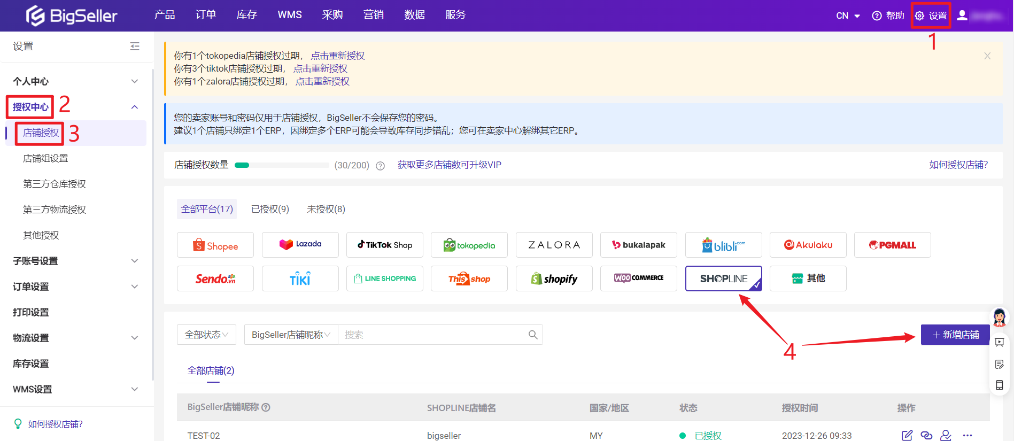The image size is (1014, 441).
Task: Open the WMS top menu
Action: (290, 15)
